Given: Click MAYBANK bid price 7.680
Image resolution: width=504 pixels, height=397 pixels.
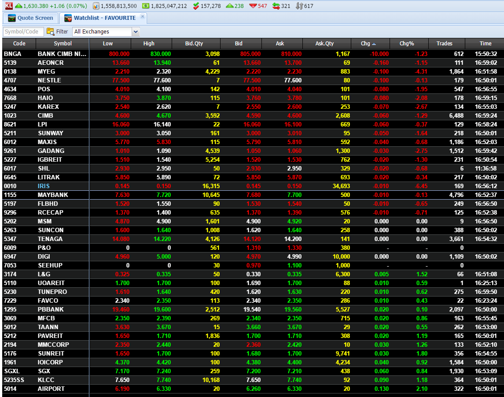Looking at the screenshot, I should coord(253,195).
